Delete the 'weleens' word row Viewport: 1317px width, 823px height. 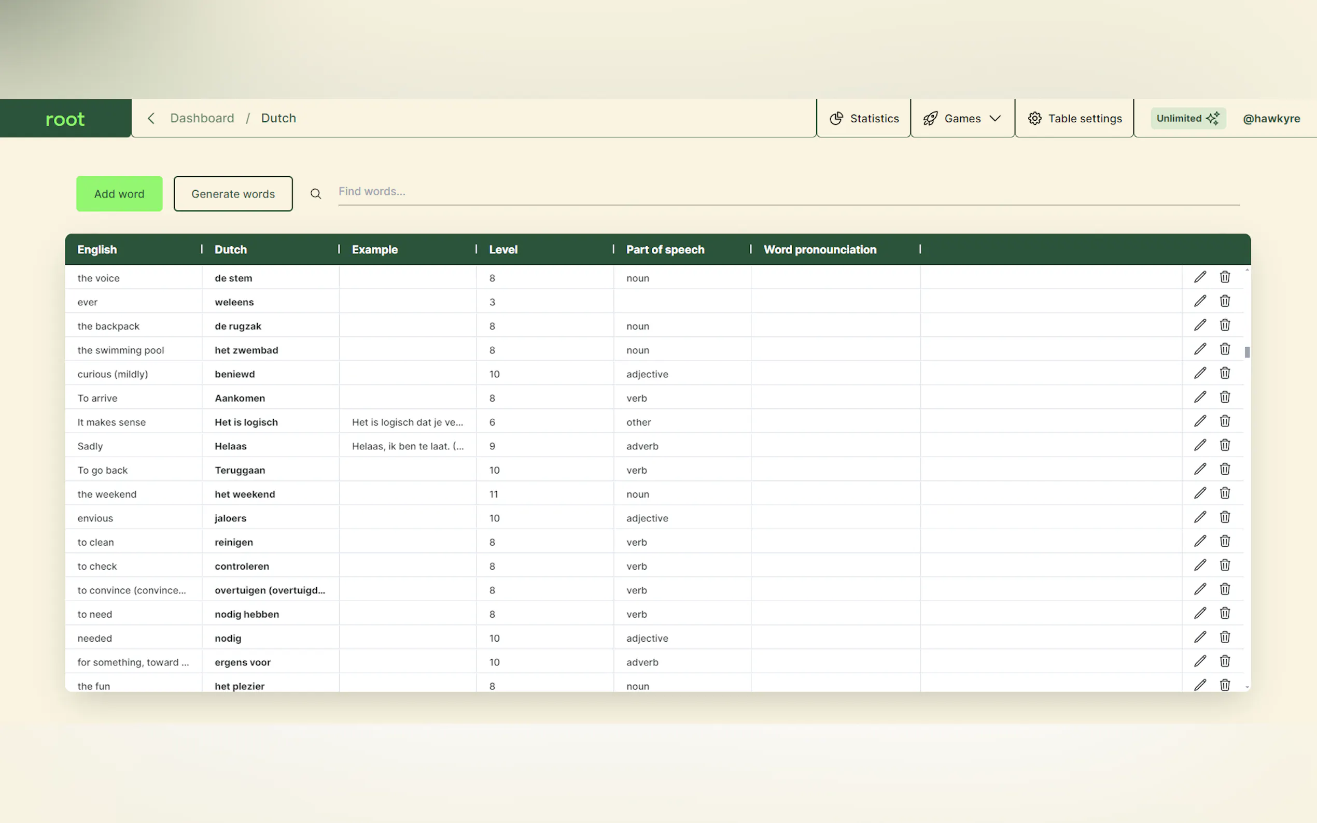(x=1224, y=301)
